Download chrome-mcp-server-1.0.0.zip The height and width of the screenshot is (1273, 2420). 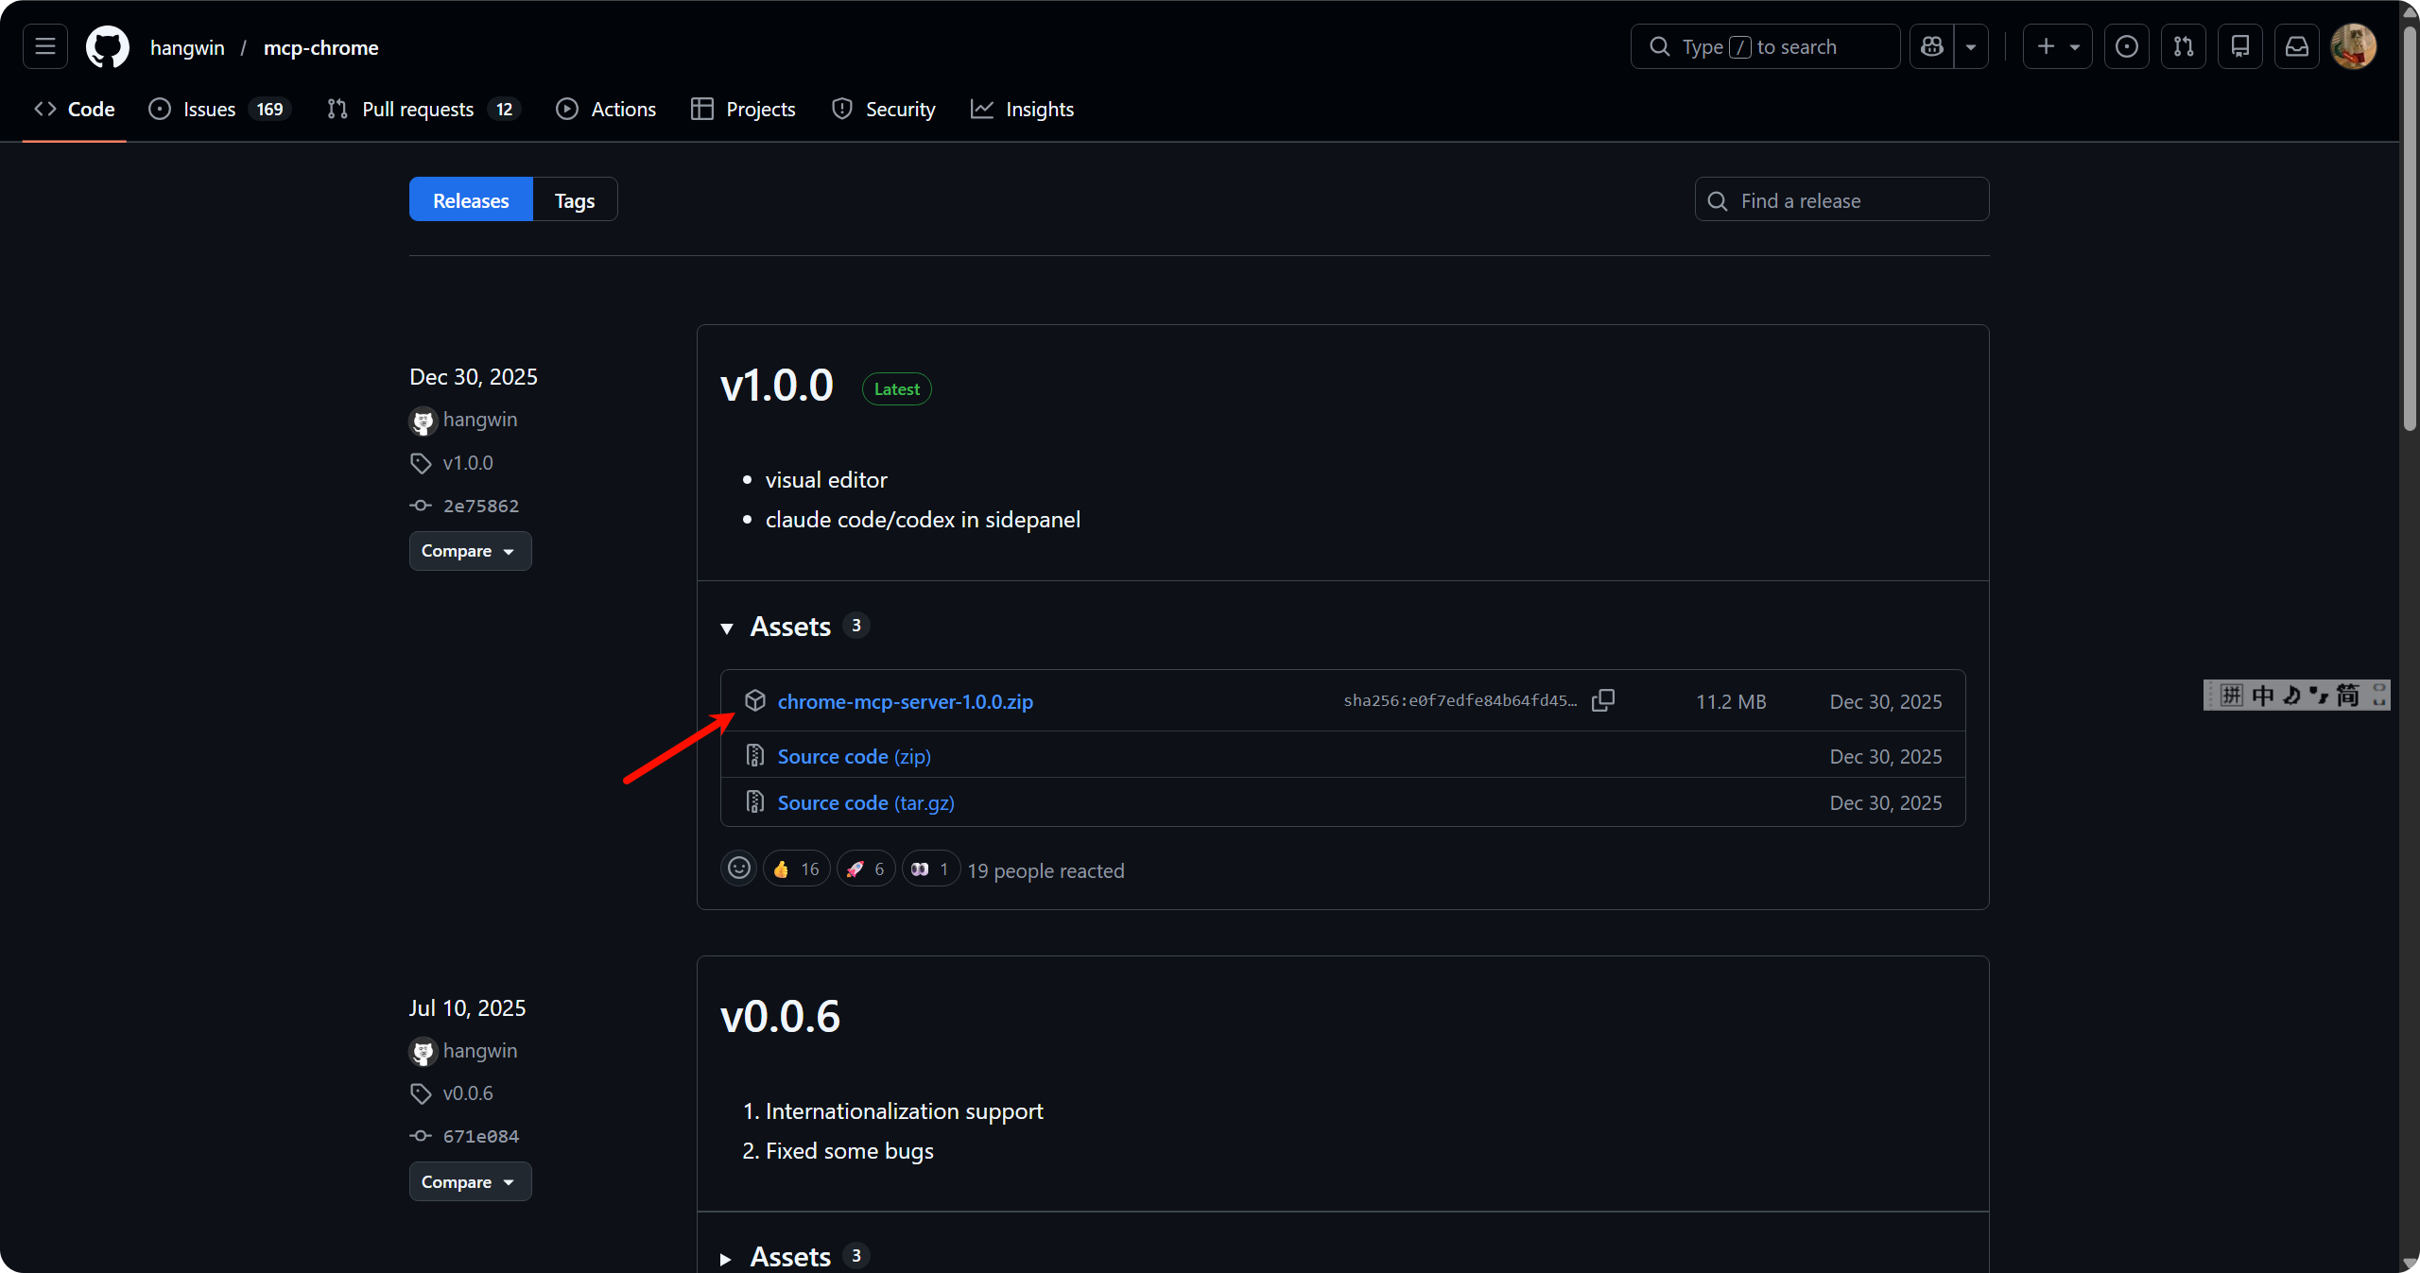tap(905, 701)
